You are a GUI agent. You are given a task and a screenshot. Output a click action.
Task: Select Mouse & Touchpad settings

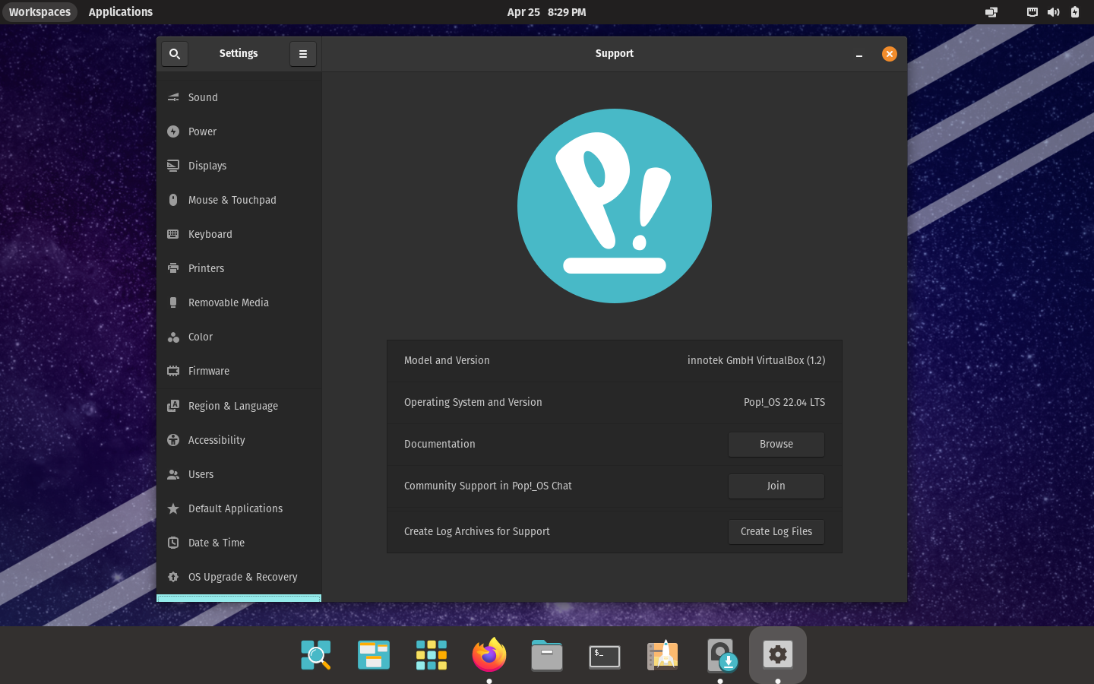pos(232,200)
